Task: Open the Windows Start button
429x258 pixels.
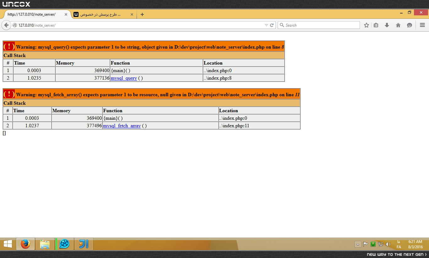Action: point(8,244)
